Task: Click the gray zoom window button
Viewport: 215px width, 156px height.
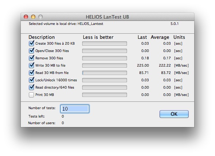Action: [x=41, y=17]
